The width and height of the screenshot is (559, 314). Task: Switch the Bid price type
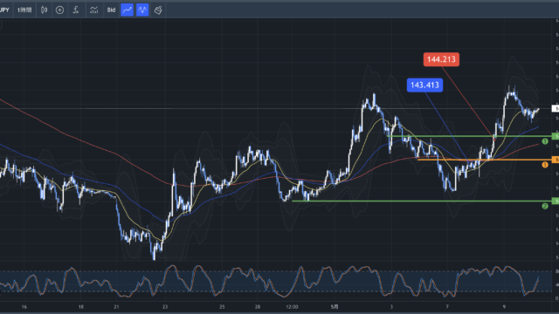(x=111, y=10)
